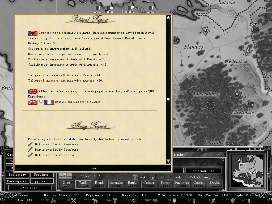Select the Walls development option
This screenshot has height=204, width=272.
pos(83,184)
